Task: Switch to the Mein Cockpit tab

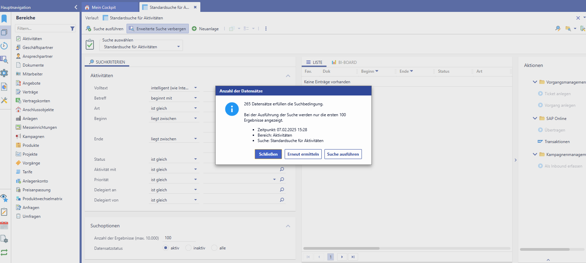Action: click(103, 7)
